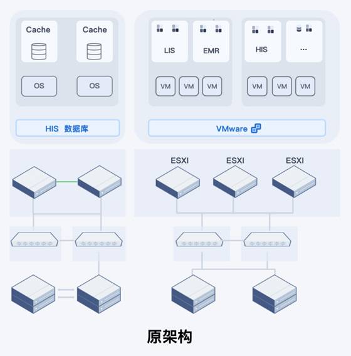This screenshot has height=356, width=351.
Task: Open the HIS application card
Action: pyautogui.click(x=263, y=41)
